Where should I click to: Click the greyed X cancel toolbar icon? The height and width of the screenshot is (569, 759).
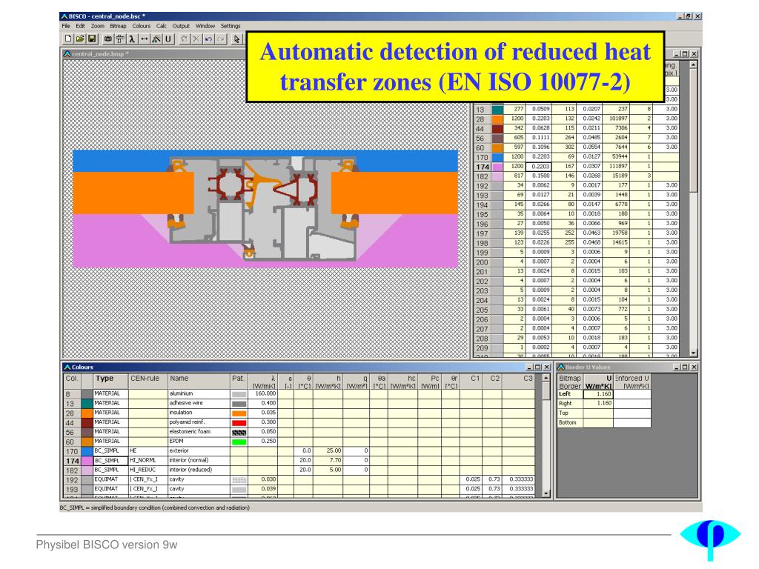196,39
